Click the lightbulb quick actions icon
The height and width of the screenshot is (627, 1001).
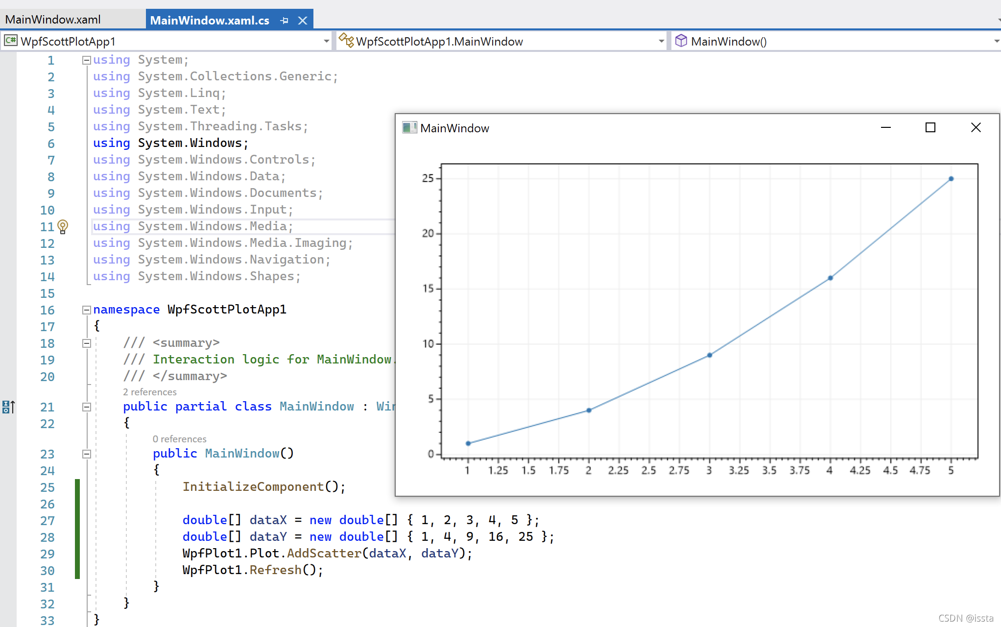[63, 226]
